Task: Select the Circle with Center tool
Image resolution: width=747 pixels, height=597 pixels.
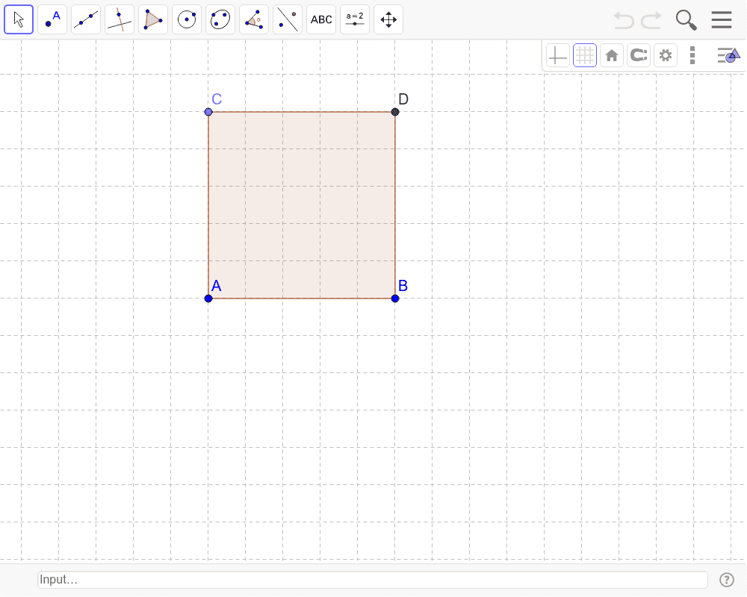Action: coord(187,19)
